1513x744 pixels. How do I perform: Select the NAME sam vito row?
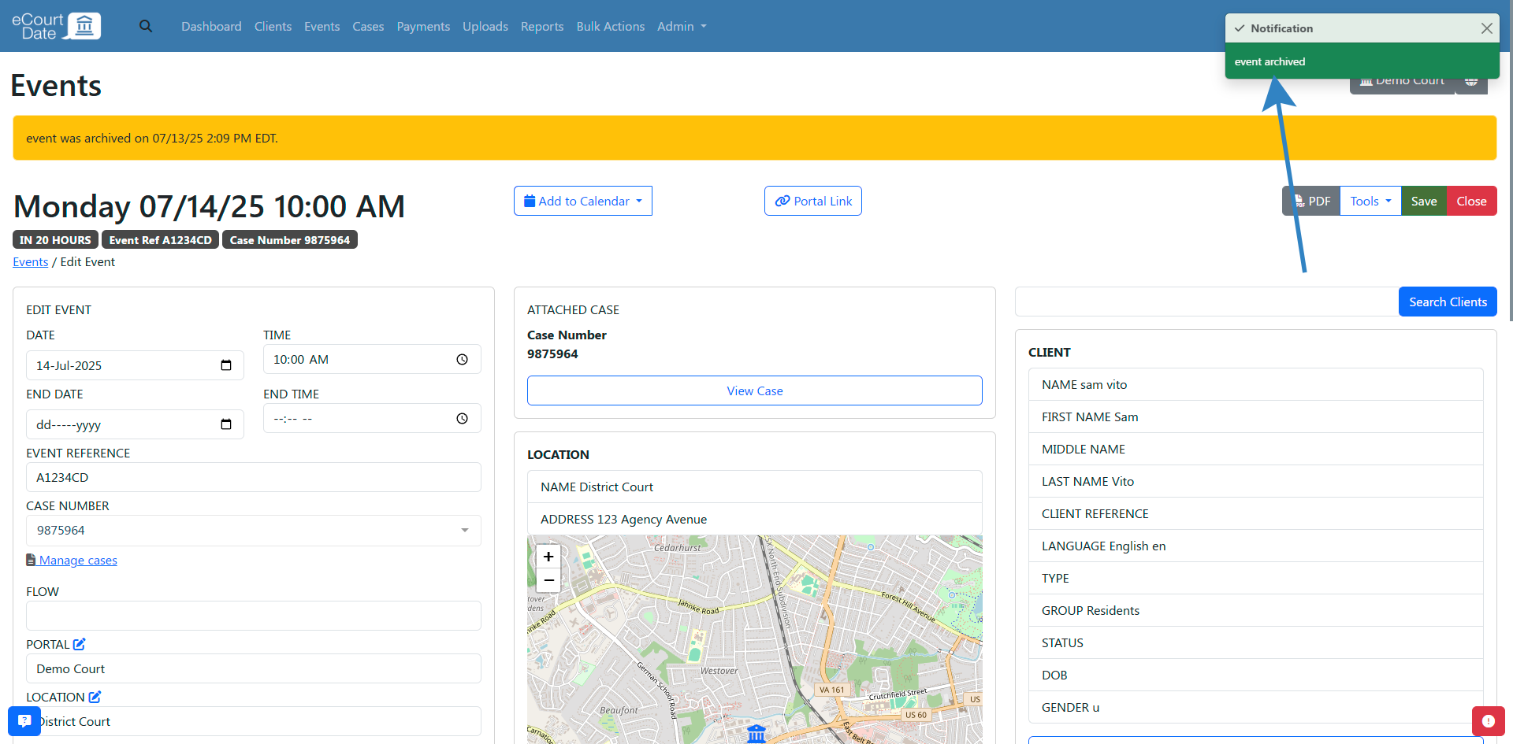click(1256, 384)
